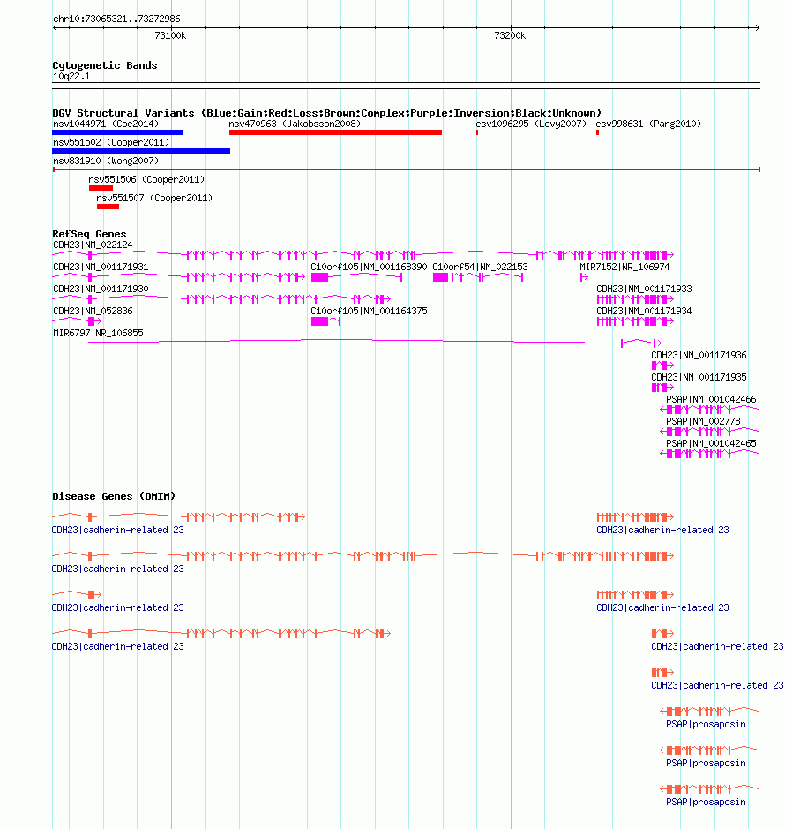
Task: Click the MIR7152 gene arrow glyph
Action: (x=584, y=277)
